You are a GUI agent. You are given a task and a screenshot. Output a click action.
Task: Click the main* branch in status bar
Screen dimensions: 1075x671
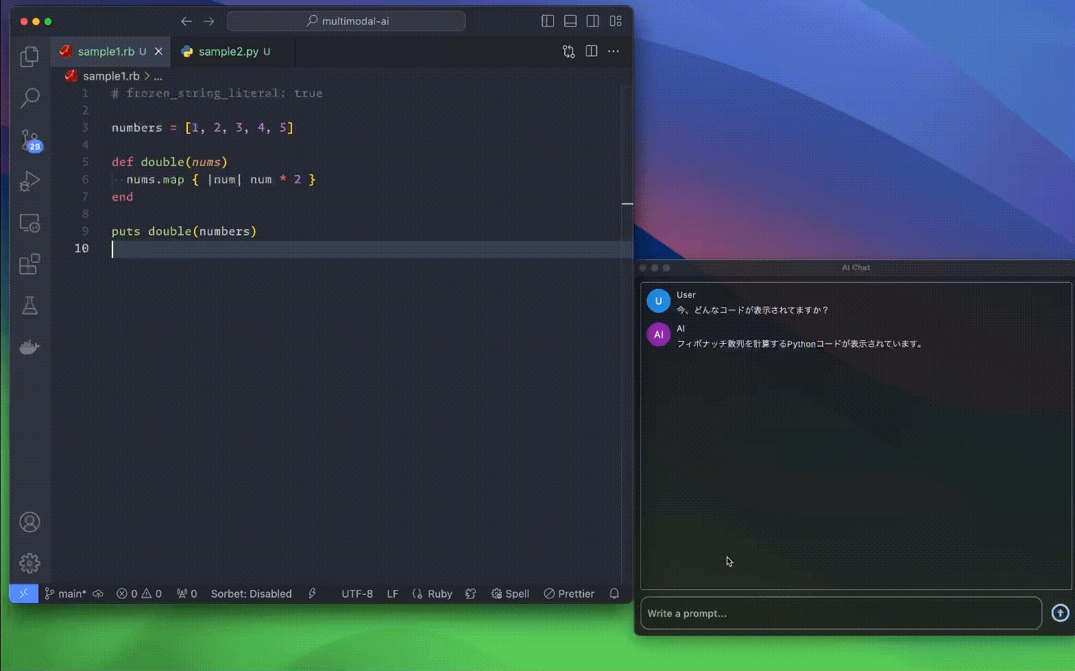pos(66,593)
